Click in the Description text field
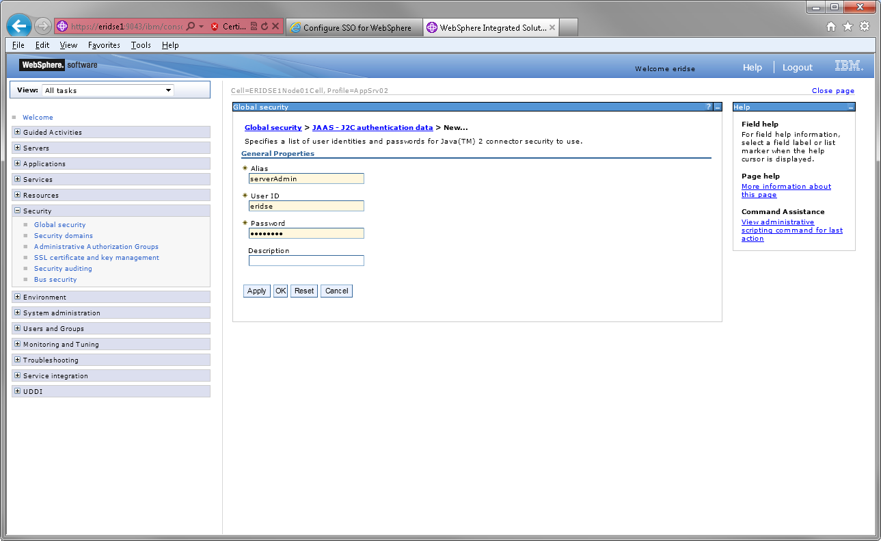Viewport: 881px width, 541px height. click(306, 261)
